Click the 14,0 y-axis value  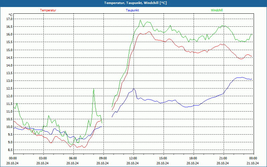[x=10, y=65]
